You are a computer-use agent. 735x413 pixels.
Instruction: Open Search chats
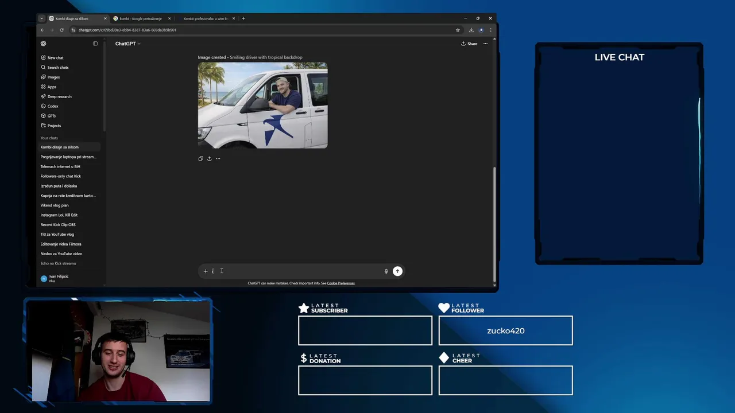click(55, 68)
